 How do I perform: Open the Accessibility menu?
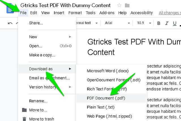click(x=142, y=13)
